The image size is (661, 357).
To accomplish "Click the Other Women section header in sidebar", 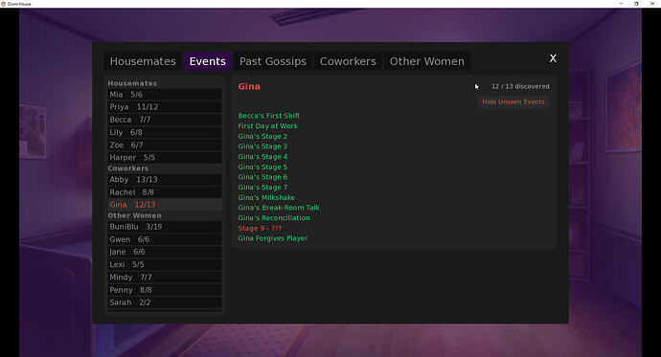I will point(134,215).
